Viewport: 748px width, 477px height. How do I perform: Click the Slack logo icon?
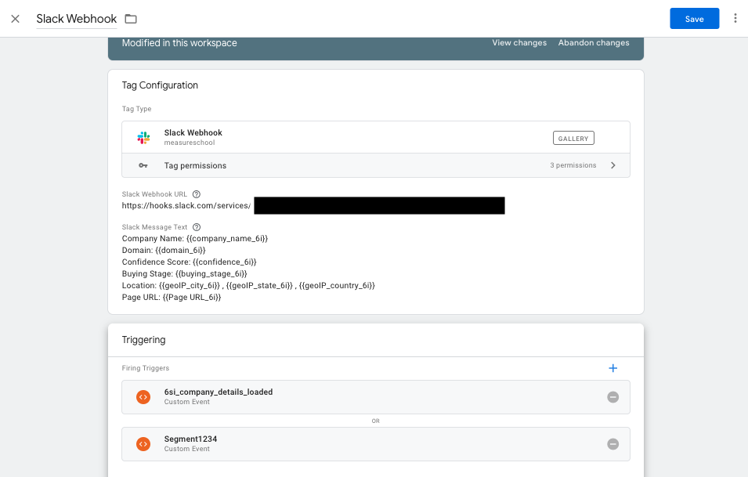point(143,137)
